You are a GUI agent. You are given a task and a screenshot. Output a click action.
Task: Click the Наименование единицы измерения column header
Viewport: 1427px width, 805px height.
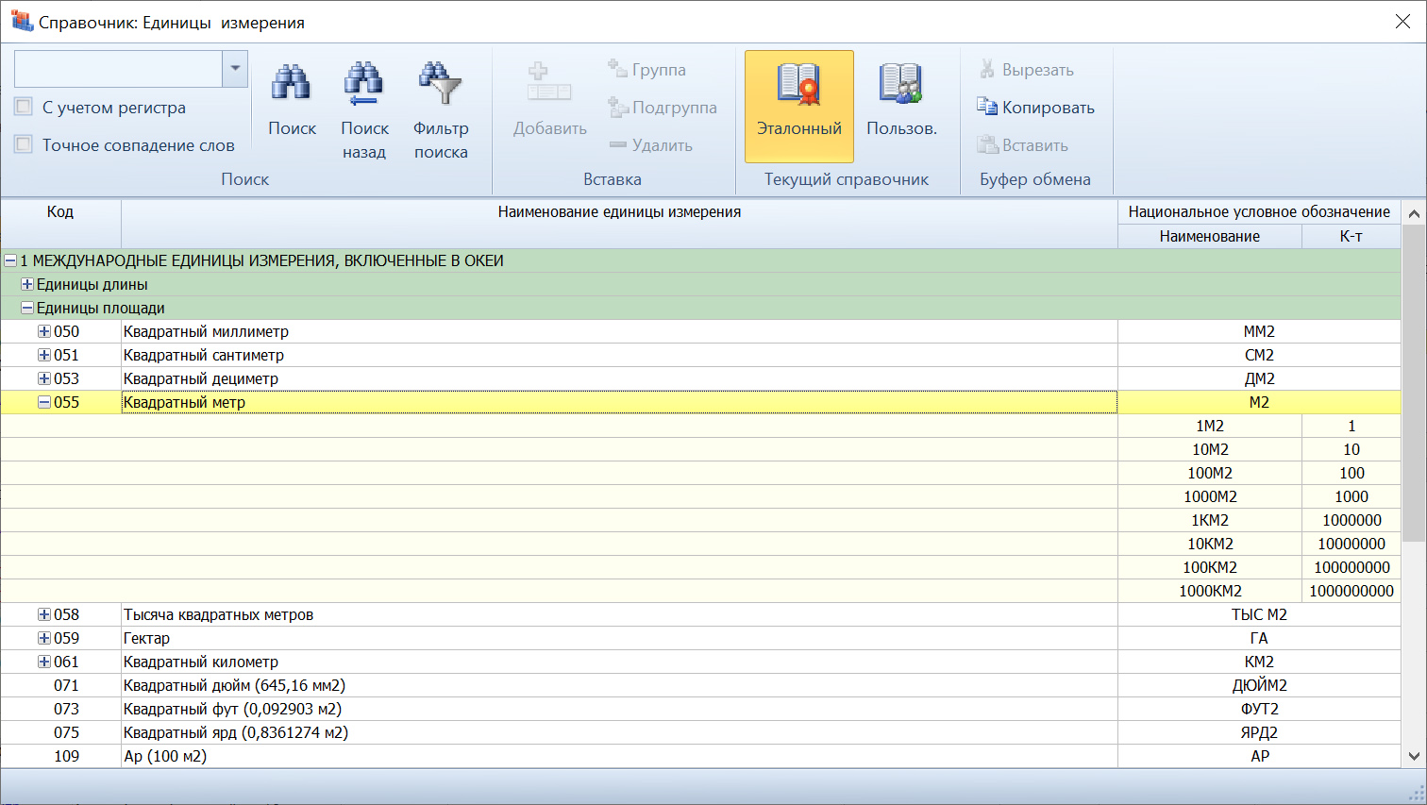click(x=619, y=212)
